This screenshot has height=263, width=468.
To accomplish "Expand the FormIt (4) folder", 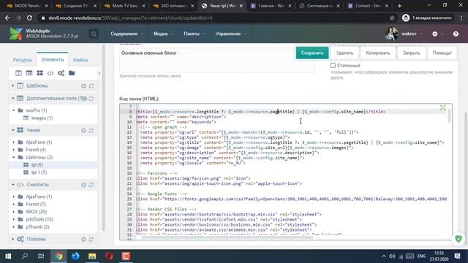I will tap(14, 150).
